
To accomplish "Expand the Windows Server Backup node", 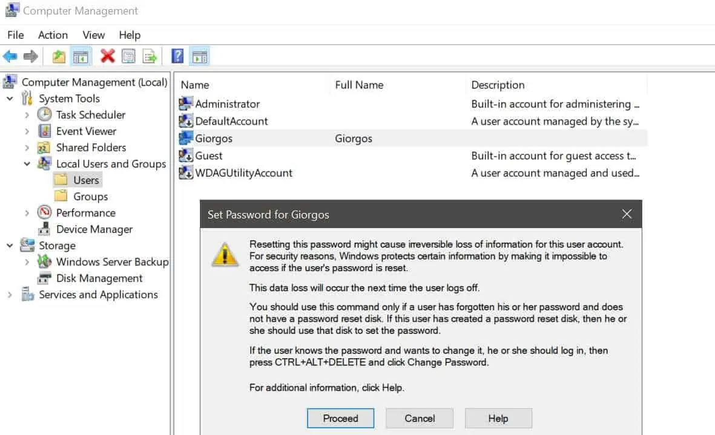I will 27,262.
